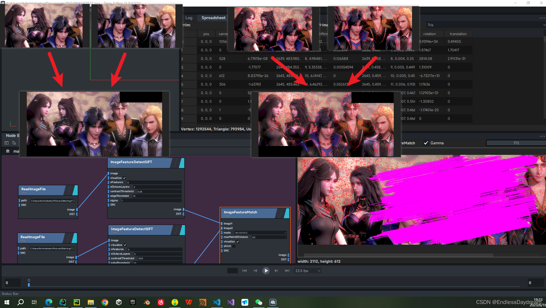Open the three-dot menu of the Spreadsheet panel

(542, 18)
